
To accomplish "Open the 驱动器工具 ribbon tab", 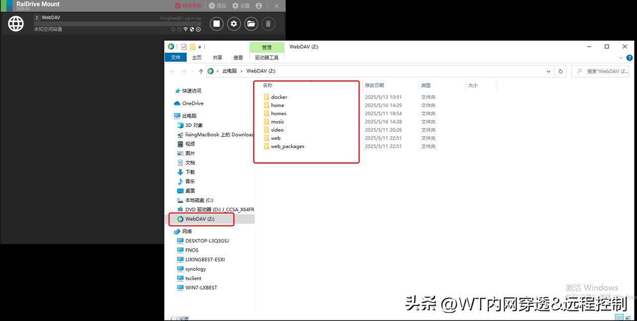I will tap(267, 58).
